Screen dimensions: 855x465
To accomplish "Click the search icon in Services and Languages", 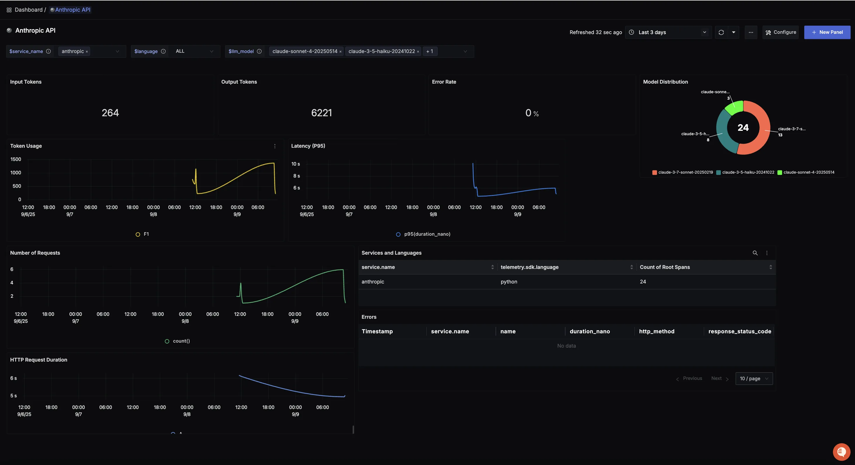I will (755, 253).
